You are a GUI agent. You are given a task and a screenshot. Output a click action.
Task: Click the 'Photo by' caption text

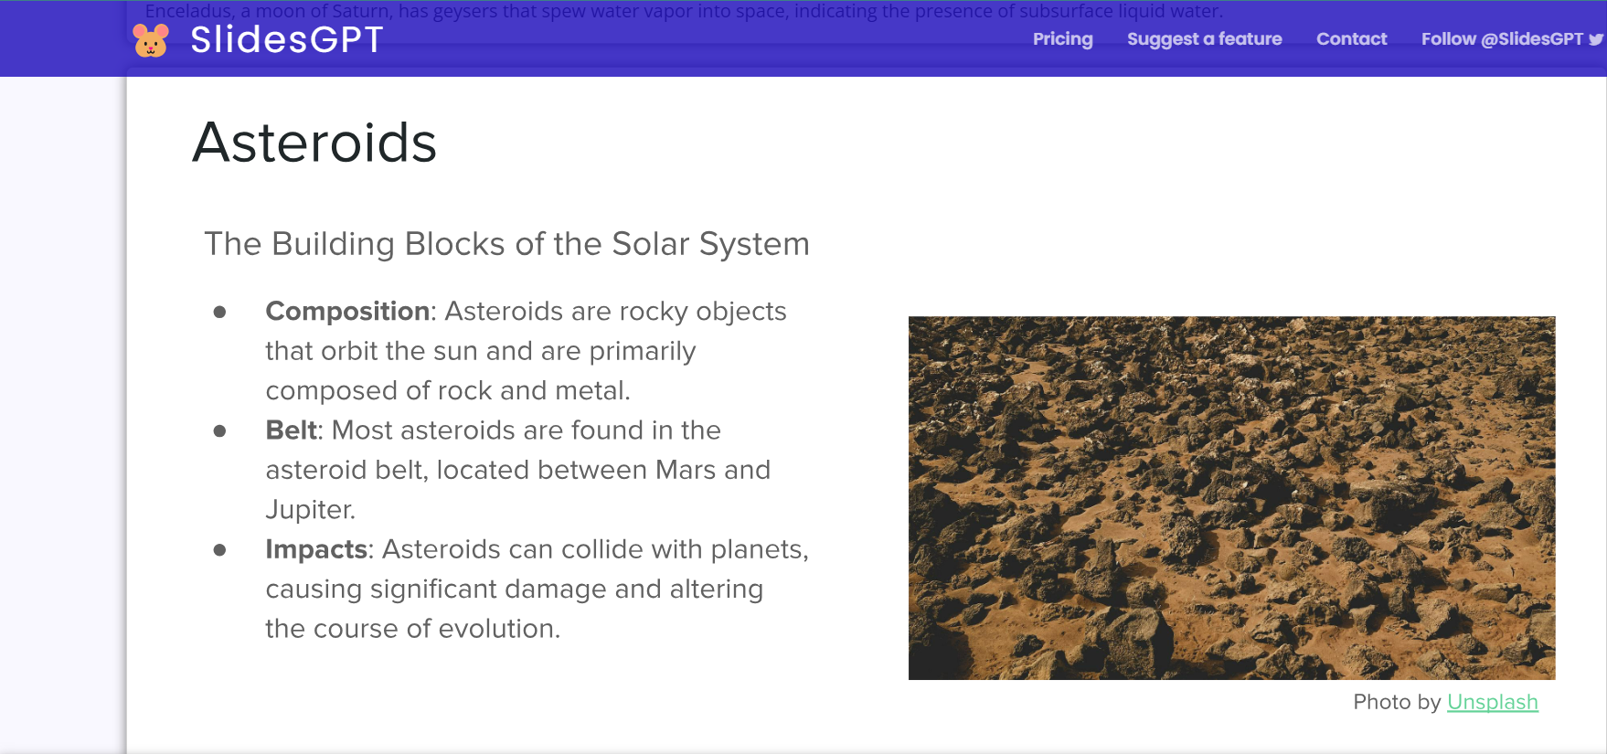(1396, 702)
